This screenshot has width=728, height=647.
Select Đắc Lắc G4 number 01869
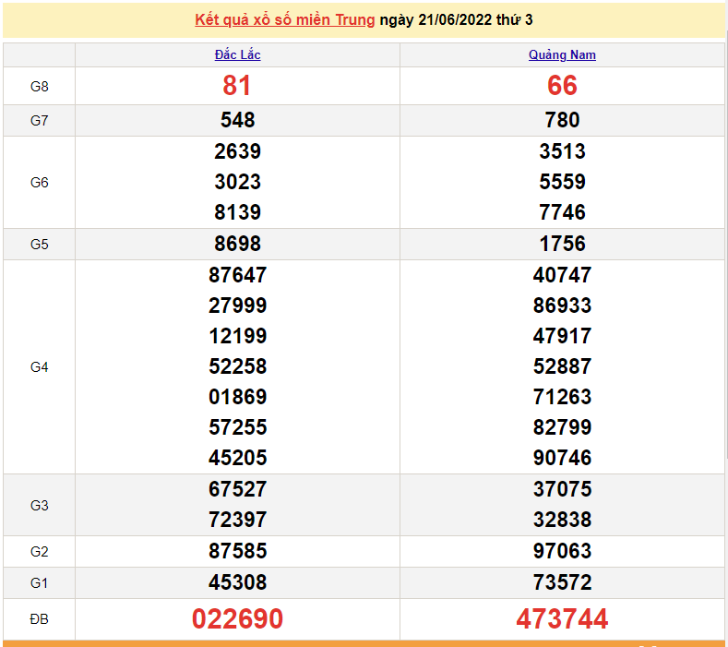click(x=237, y=397)
